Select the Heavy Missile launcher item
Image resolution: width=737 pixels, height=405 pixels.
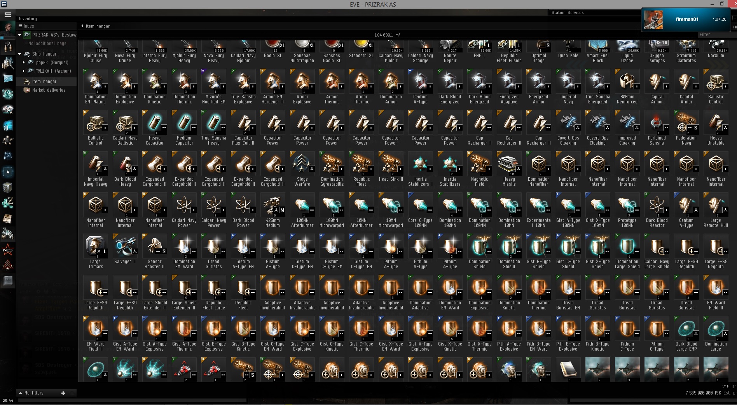click(509, 169)
